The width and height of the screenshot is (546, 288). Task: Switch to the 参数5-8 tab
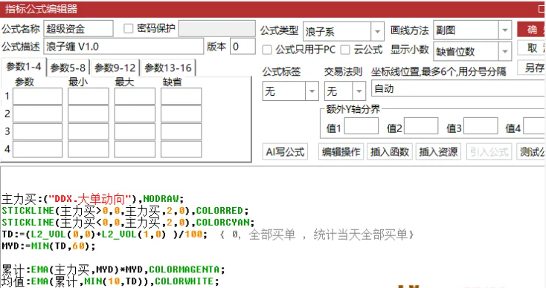coord(68,68)
